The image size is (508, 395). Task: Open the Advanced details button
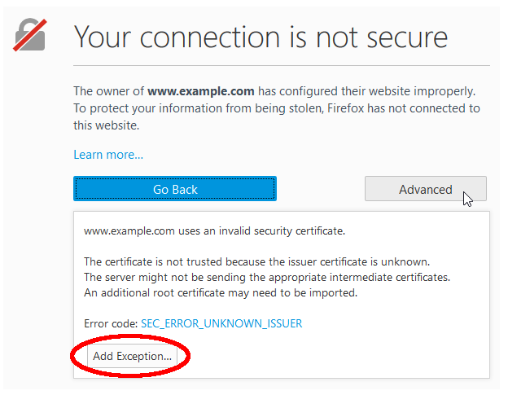point(426,189)
